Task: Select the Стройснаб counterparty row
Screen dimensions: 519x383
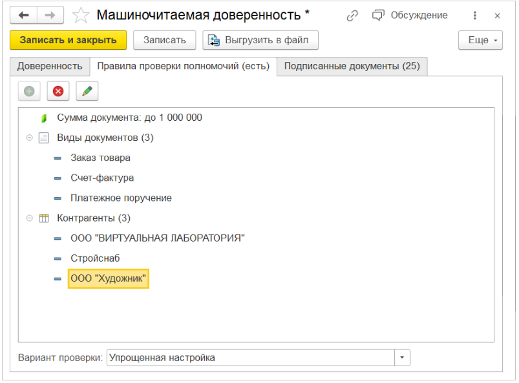Action: click(95, 258)
